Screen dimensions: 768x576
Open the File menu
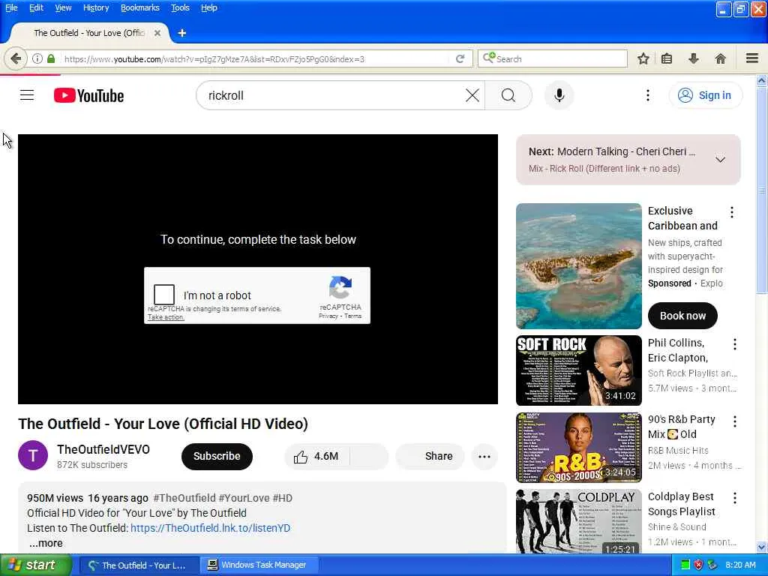(x=11, y=7)
